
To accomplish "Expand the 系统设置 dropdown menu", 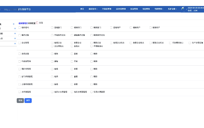I will [172, 9].
